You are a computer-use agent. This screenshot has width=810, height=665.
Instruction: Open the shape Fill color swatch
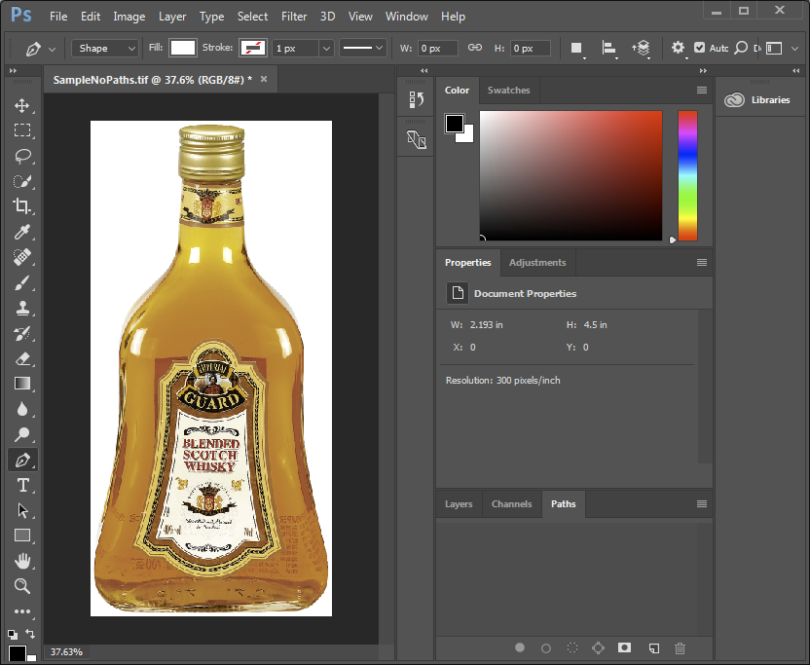click(183, 48)
